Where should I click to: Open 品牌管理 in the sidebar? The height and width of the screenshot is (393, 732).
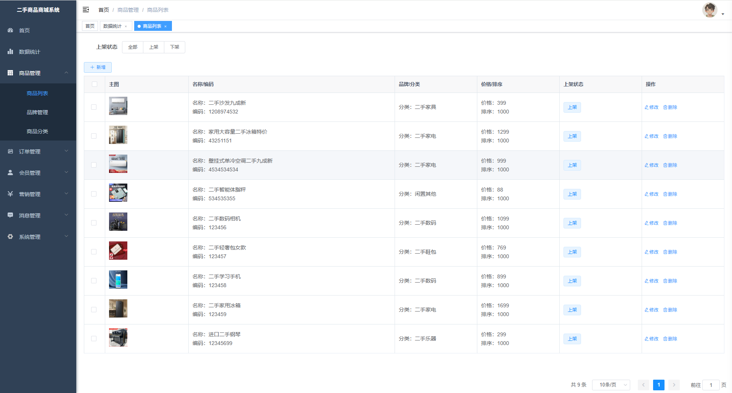pyautogui.click(x=37, y=112)
